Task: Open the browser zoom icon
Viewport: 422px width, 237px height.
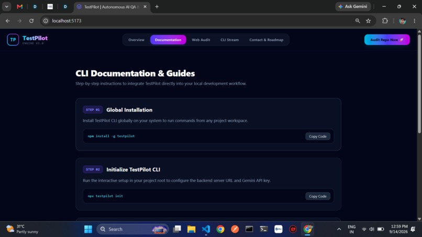Action: tap(358, 21)
